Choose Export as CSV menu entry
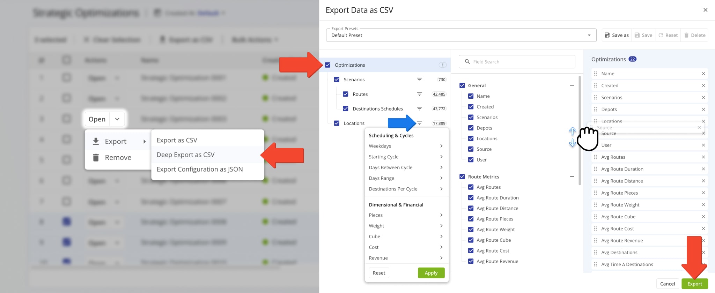This screenshot has height=293, width=715. [207, 140]
